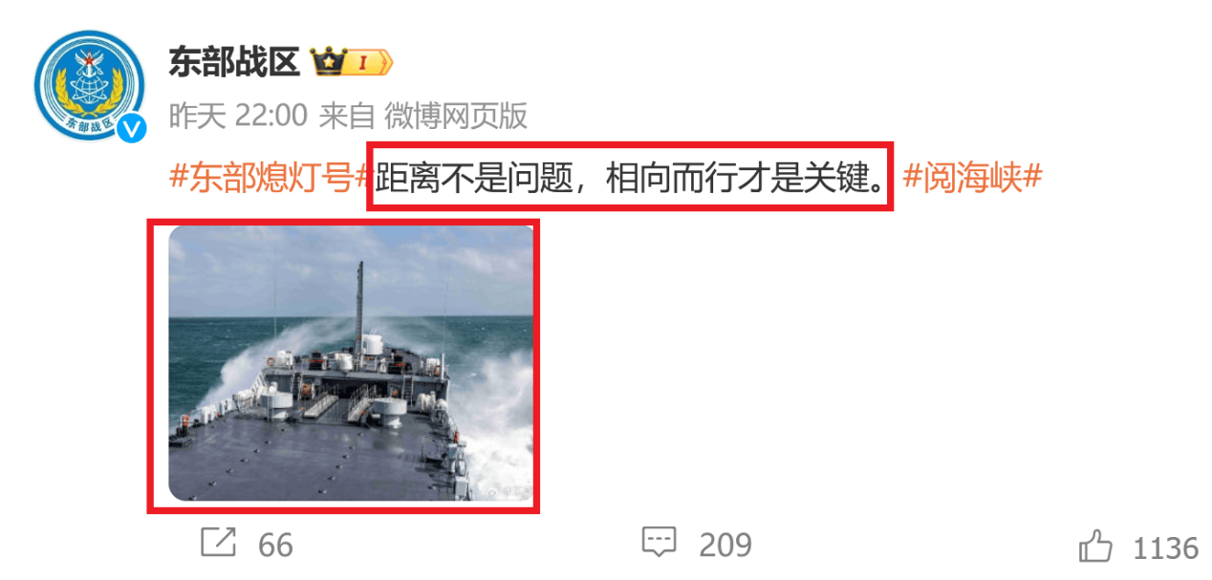The height and width of the screenshot is (580, 1212).
Task: Open the #东部熄灯号# hashtag topic
Action: [270, 178]
